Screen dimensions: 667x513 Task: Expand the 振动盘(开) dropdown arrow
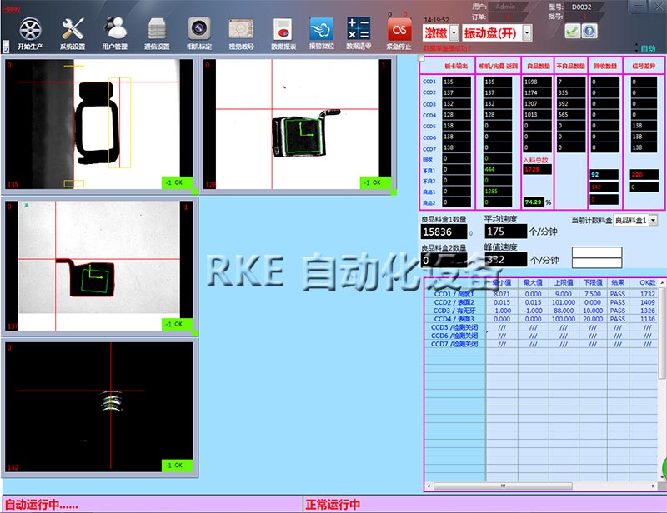pos(527,33)
